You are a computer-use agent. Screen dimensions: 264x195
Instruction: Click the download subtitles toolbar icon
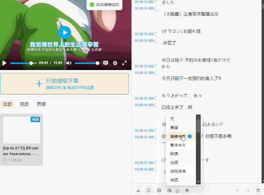pyautogui.click(x=138, y=190)
